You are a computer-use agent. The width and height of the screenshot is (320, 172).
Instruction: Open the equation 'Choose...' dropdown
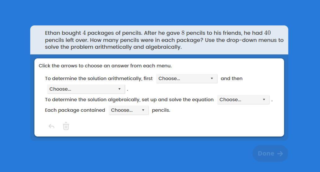click(x=243, y=100)
